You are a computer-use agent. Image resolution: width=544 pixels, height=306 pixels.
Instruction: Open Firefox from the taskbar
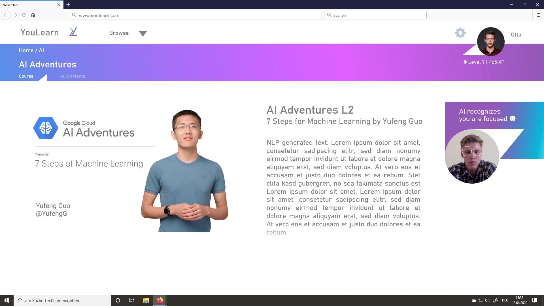(x=160, y=300)
